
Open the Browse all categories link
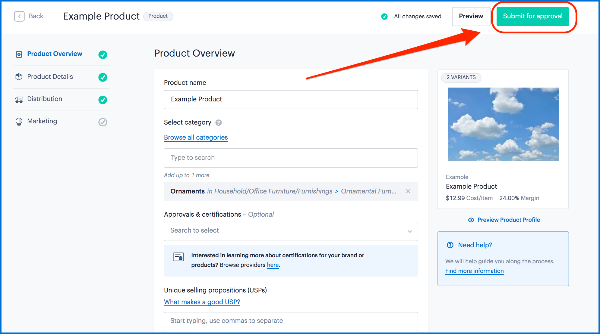coord(196,138)
